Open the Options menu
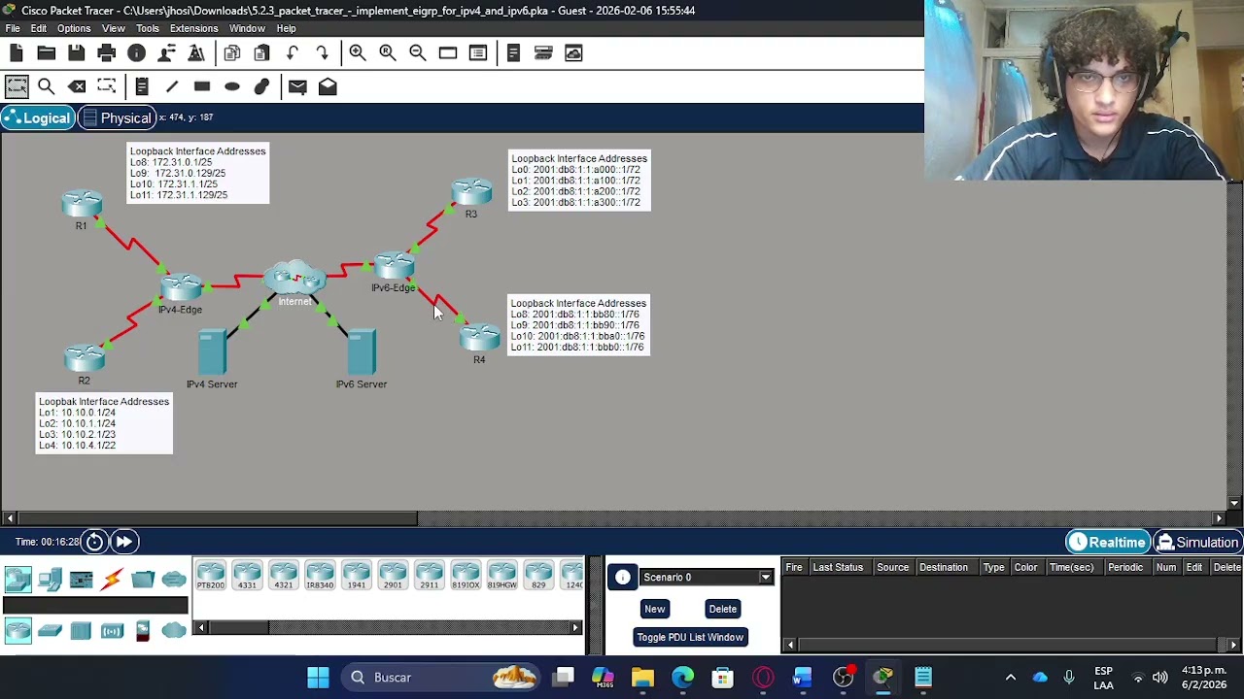This screenshot has height=699, width=1244. coord(74,28)
